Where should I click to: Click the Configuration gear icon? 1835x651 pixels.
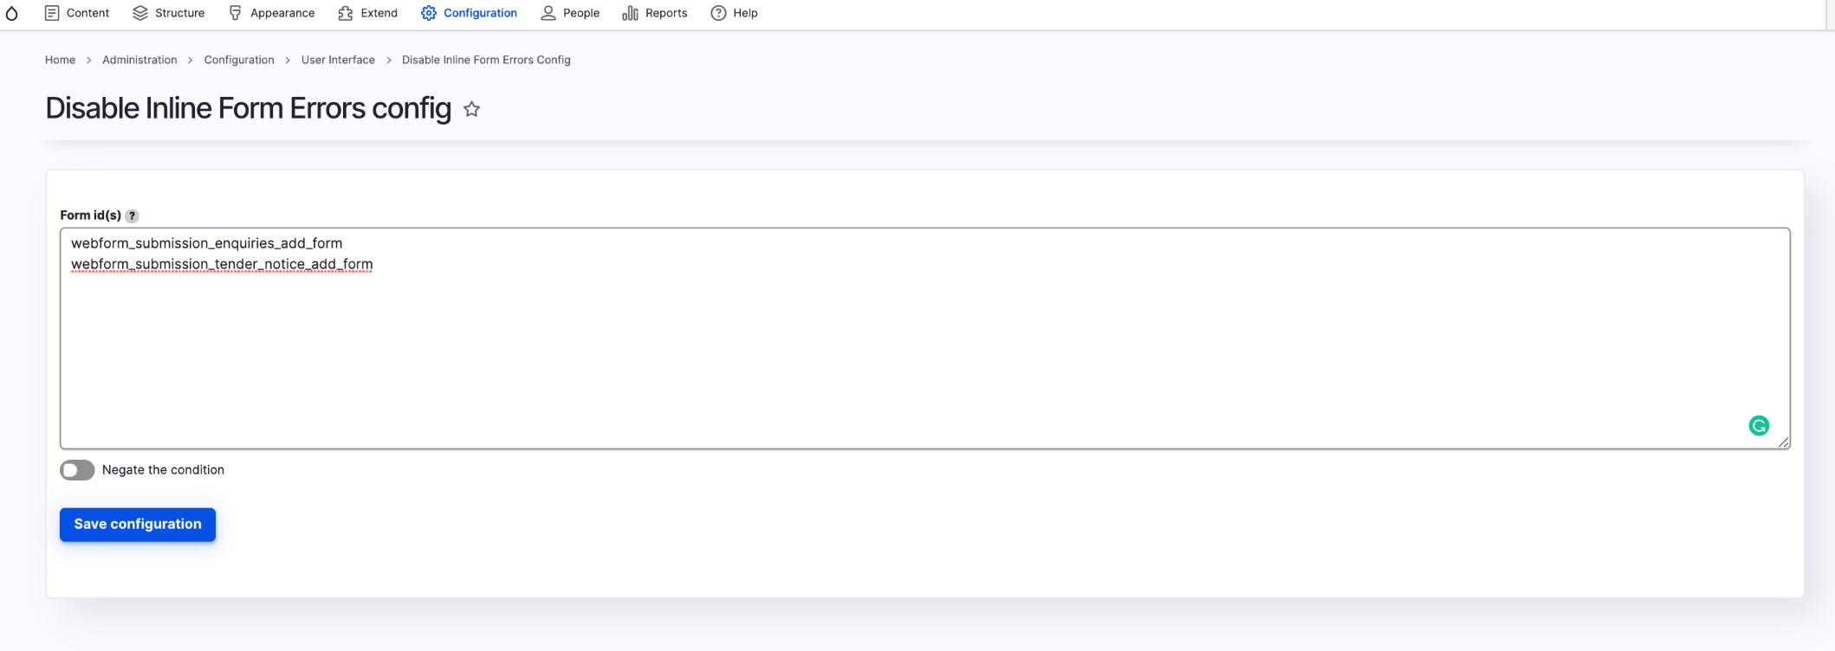pos(429,13)
